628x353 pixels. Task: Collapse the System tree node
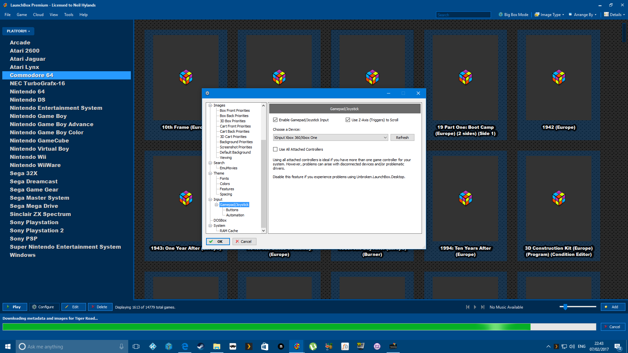(x=210, y=226)
